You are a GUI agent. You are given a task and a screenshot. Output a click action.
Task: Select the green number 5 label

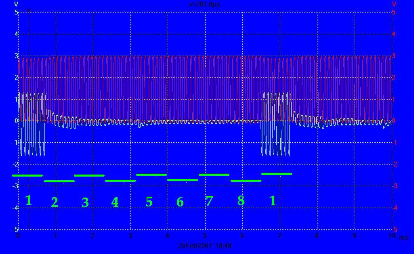coord(149,202)
